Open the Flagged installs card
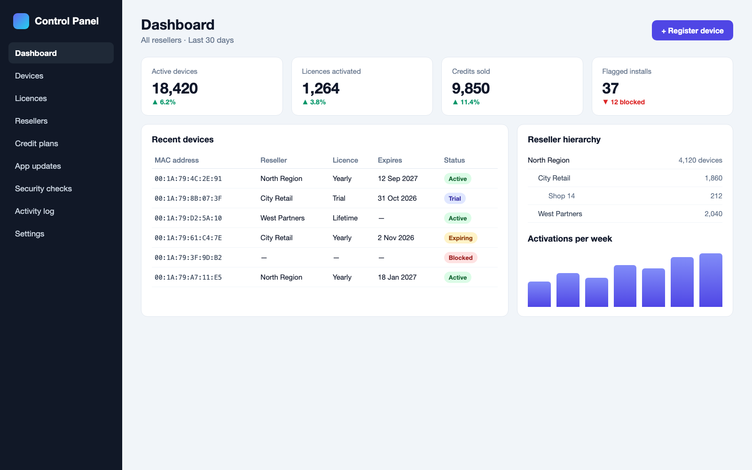The image size is (752, 470). pyautogui.click(x=662, y=86)
